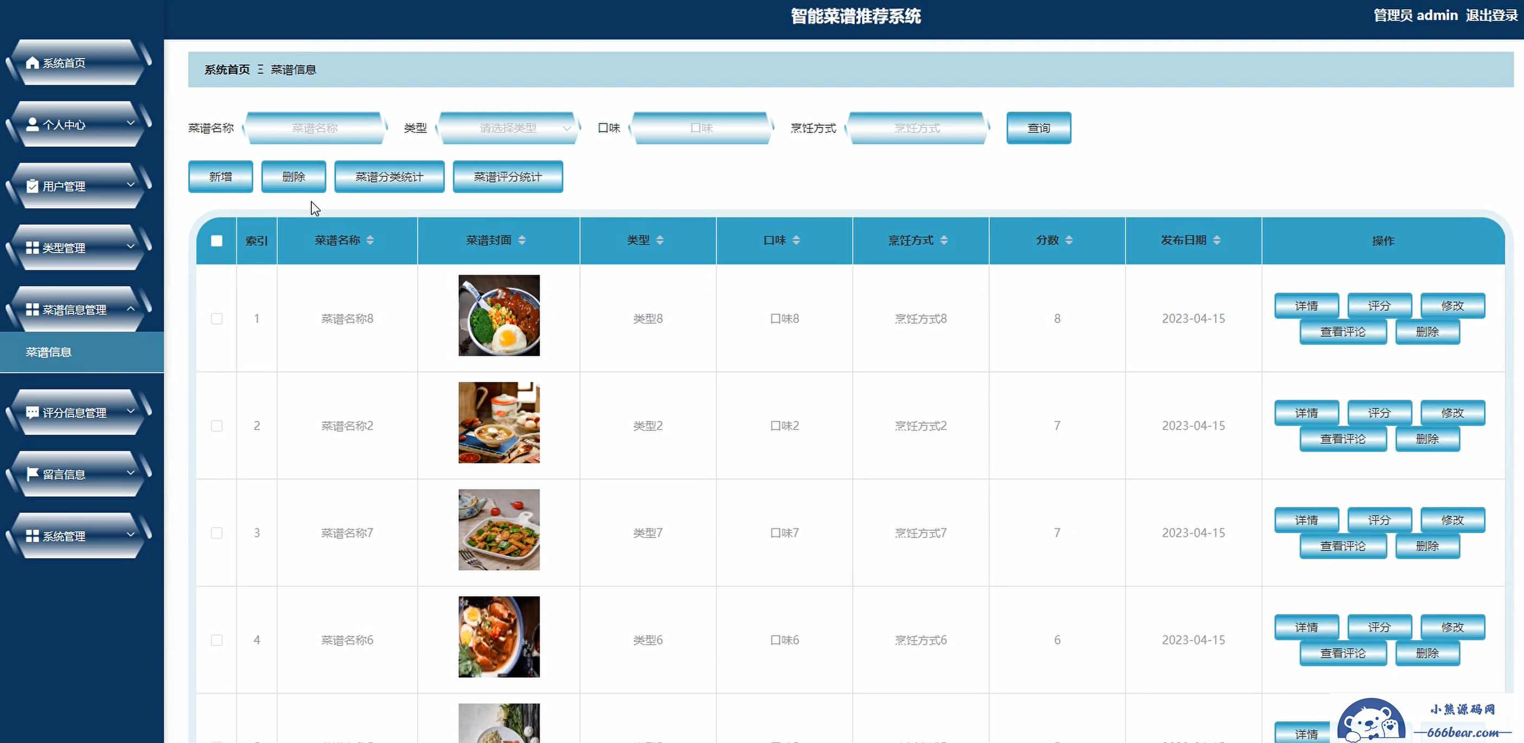
Task: Expand 留言信息 menu chevron
Action: click(131, 473)
